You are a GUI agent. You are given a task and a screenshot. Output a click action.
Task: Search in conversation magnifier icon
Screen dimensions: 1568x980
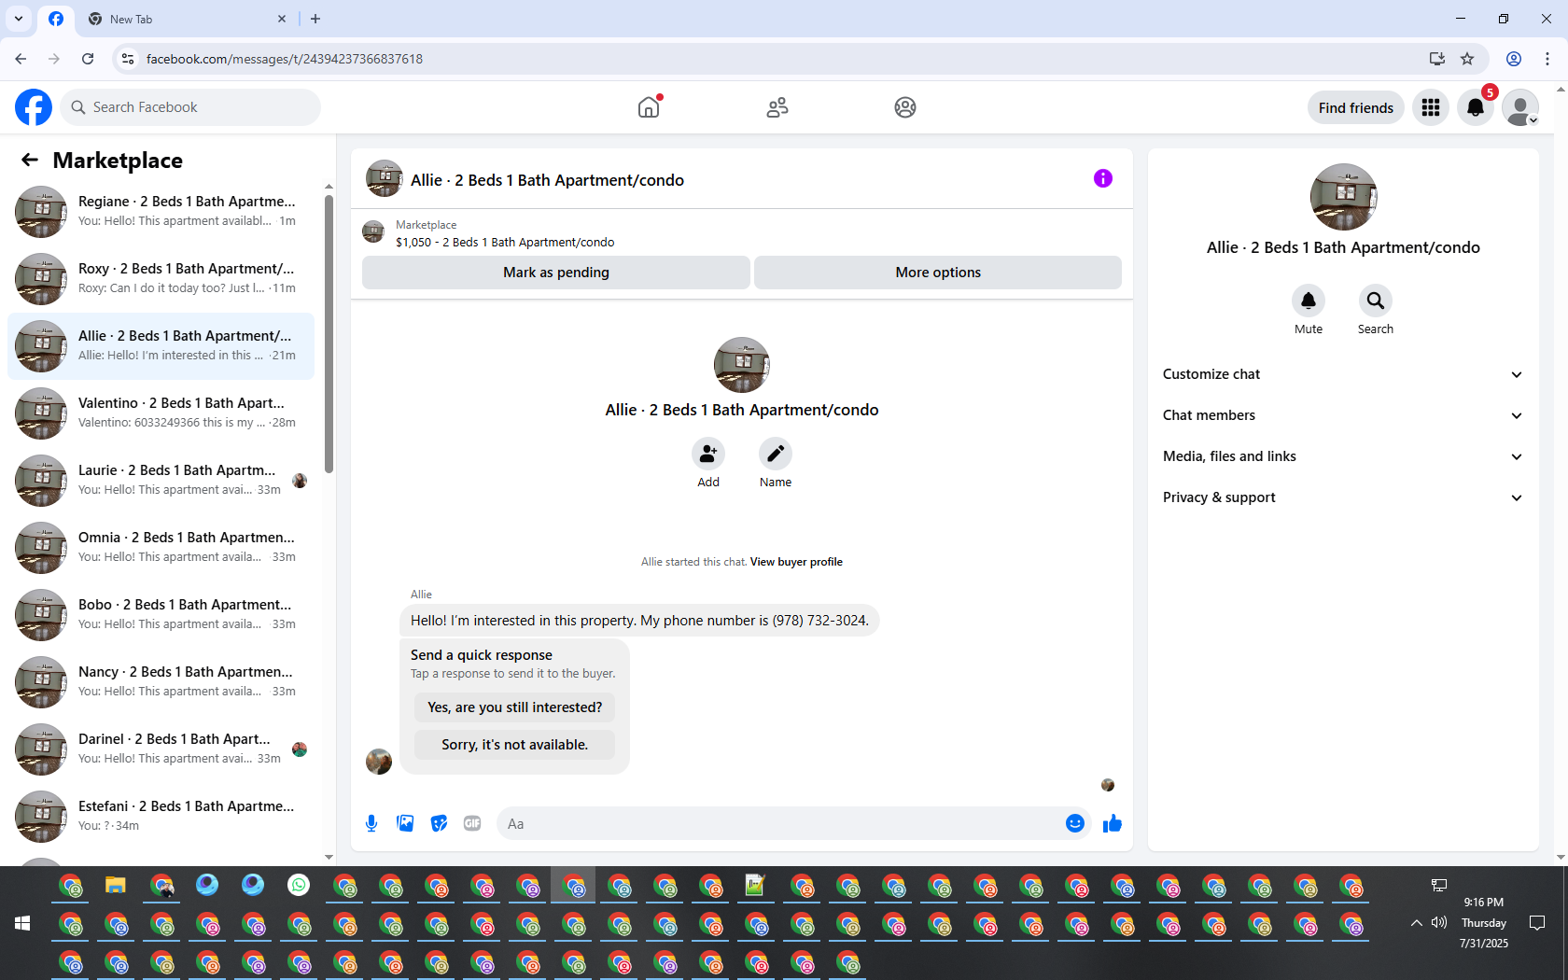point(1376,301)
